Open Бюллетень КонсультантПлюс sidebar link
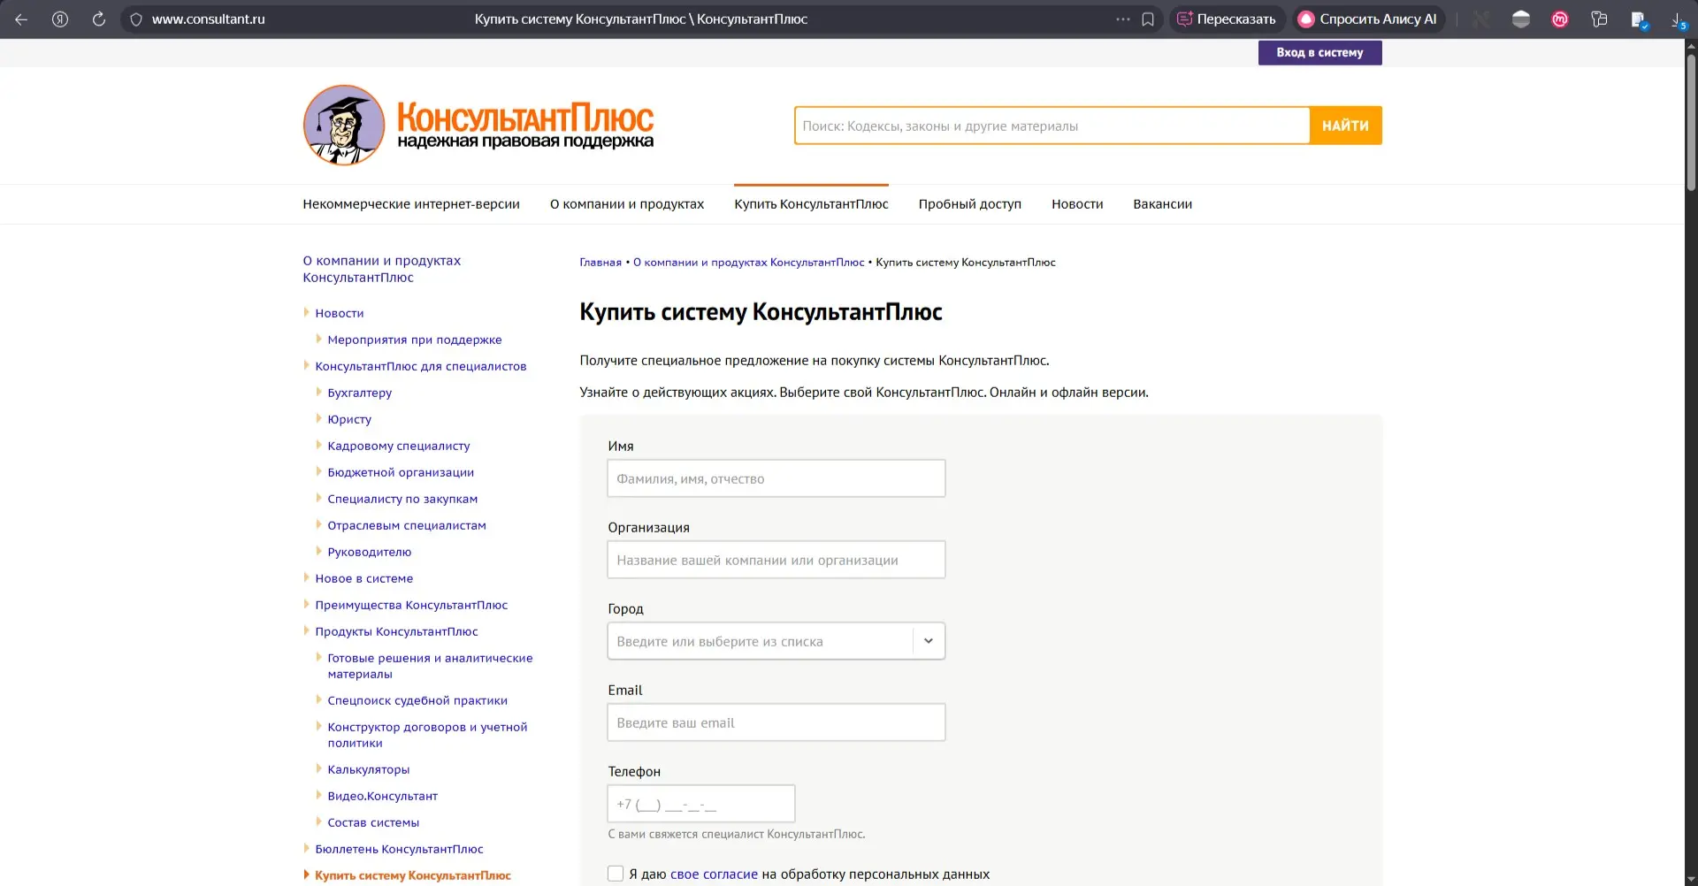1698x886 pixels. (399, 849)
